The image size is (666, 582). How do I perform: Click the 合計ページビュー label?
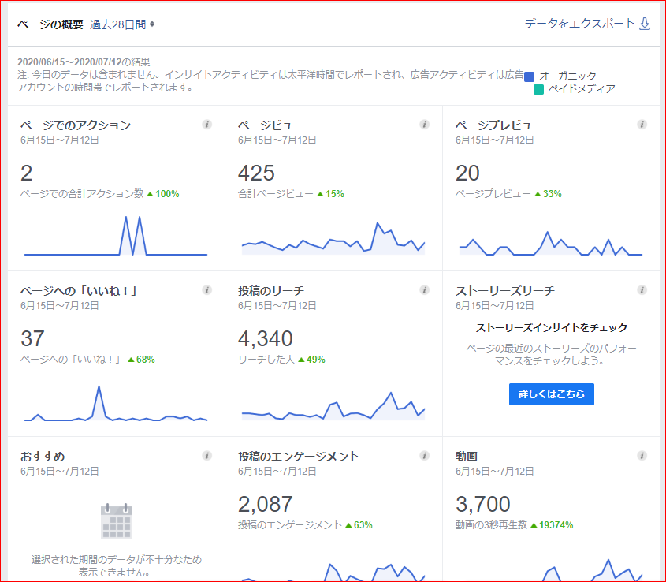(x=276, y=194)
